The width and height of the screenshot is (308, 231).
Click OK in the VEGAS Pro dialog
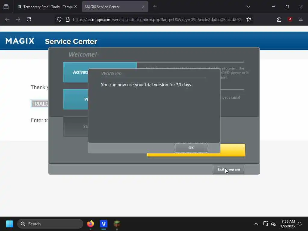pyautogui.click(x=191, y=148)
